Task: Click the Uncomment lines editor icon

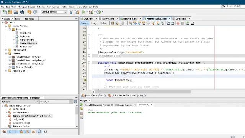Action: (x=192, y=23)
